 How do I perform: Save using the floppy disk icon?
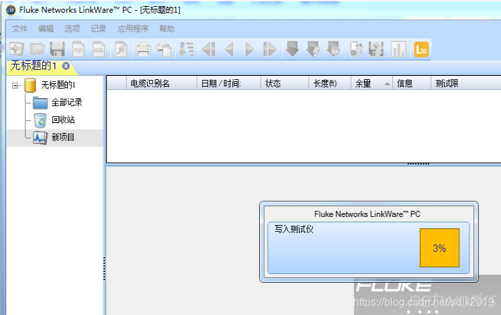(58, 49)
